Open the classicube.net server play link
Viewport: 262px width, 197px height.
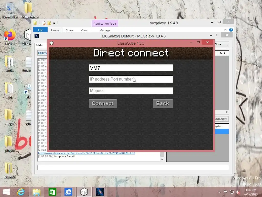(x=86, y=153)
